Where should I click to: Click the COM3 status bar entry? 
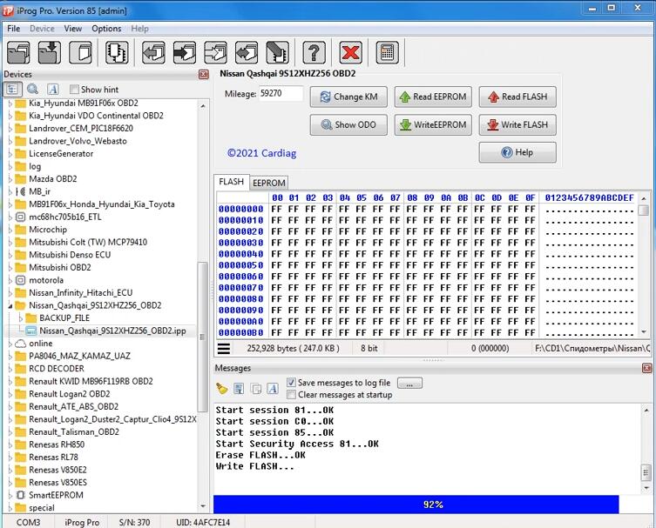pyautogui.click(x=29, y=522)
